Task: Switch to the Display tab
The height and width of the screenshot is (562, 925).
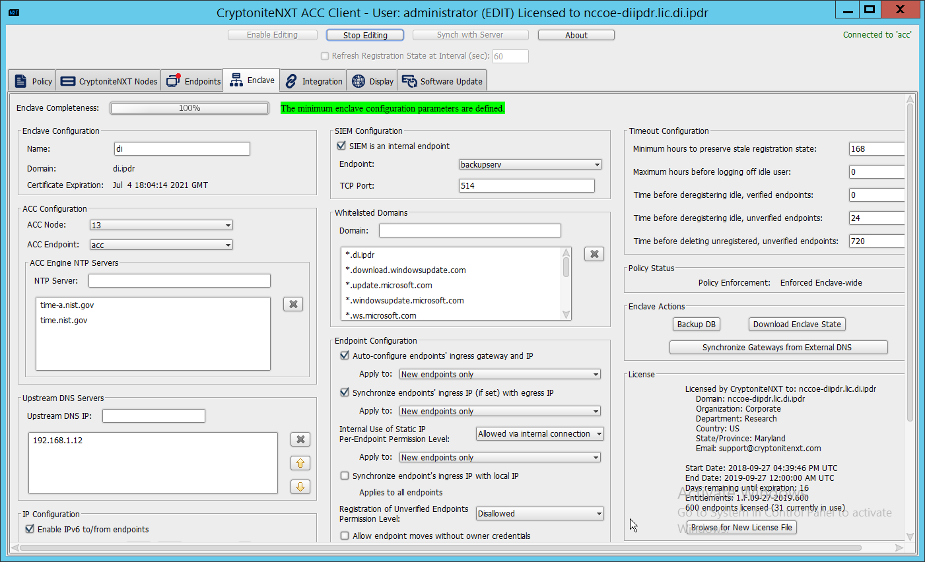Action: coord(372,81)
